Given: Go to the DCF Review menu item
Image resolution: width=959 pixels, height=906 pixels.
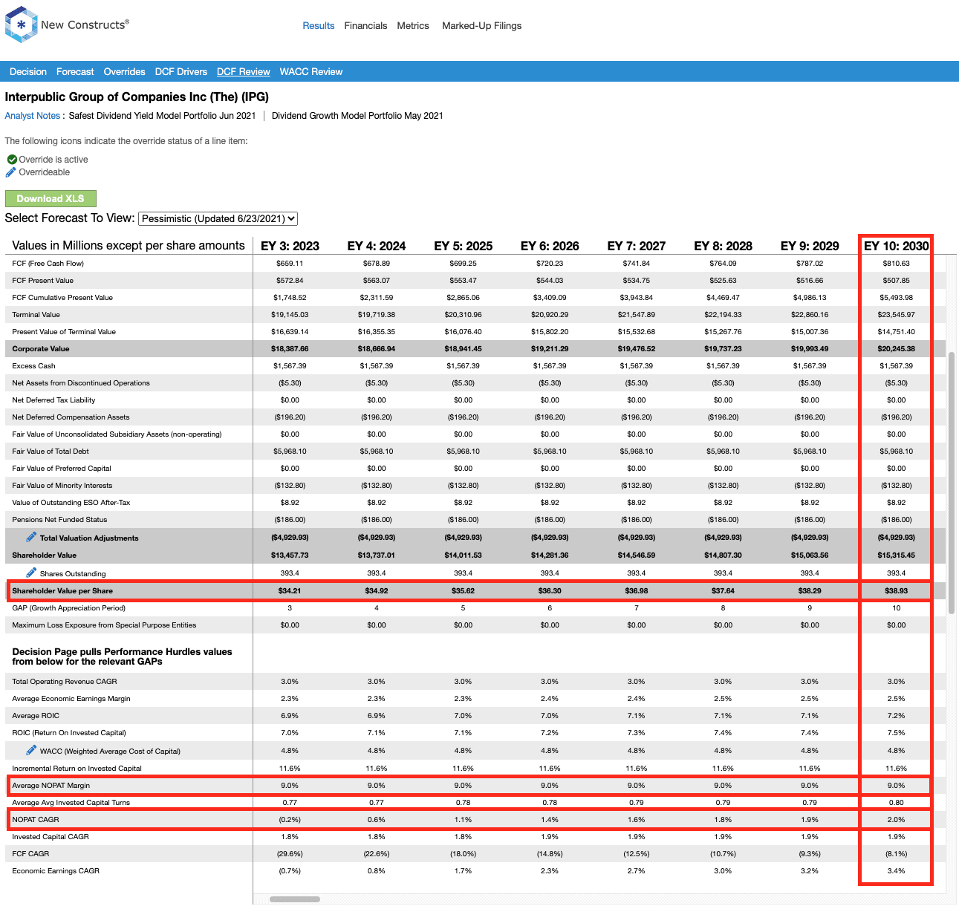Looking at the screenshot, I should pyautogui.click(x=244, y=72).
